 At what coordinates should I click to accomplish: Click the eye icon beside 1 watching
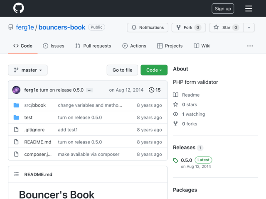point(175,114)
